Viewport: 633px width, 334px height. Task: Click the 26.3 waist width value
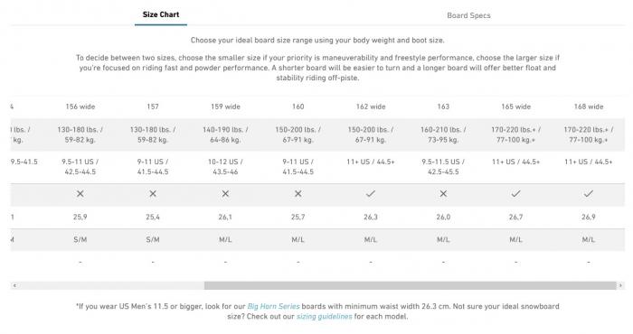pos(371,217)
